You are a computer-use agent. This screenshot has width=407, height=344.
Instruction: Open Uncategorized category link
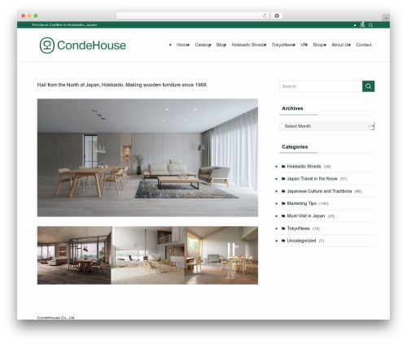click(x=301, y=241)
